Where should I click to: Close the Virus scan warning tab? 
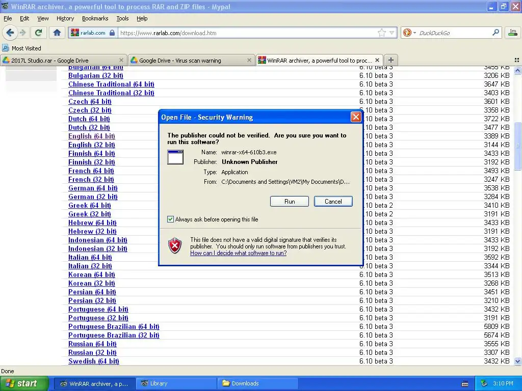(x=249, y=60)
